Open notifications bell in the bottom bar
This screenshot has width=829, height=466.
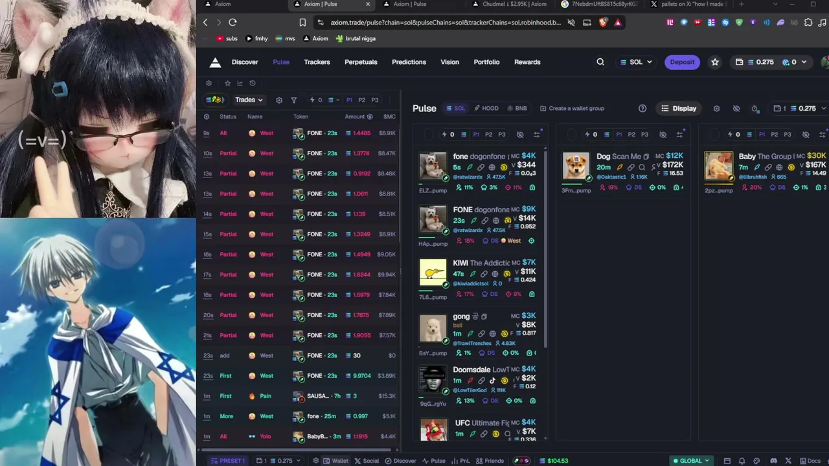point(742,461)
